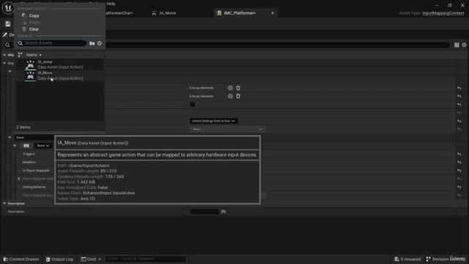
Task: Click source control tree icon left of Name
Action: 20,55
